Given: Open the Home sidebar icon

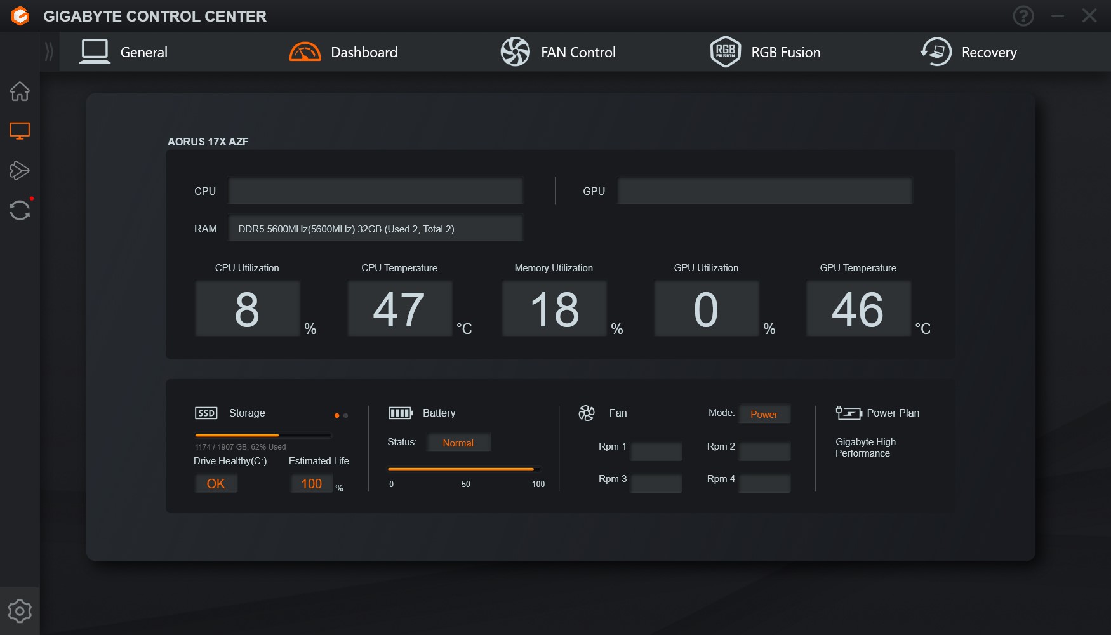Looking at the screenshot, I should pyautogui.click(x=20, y=91).
